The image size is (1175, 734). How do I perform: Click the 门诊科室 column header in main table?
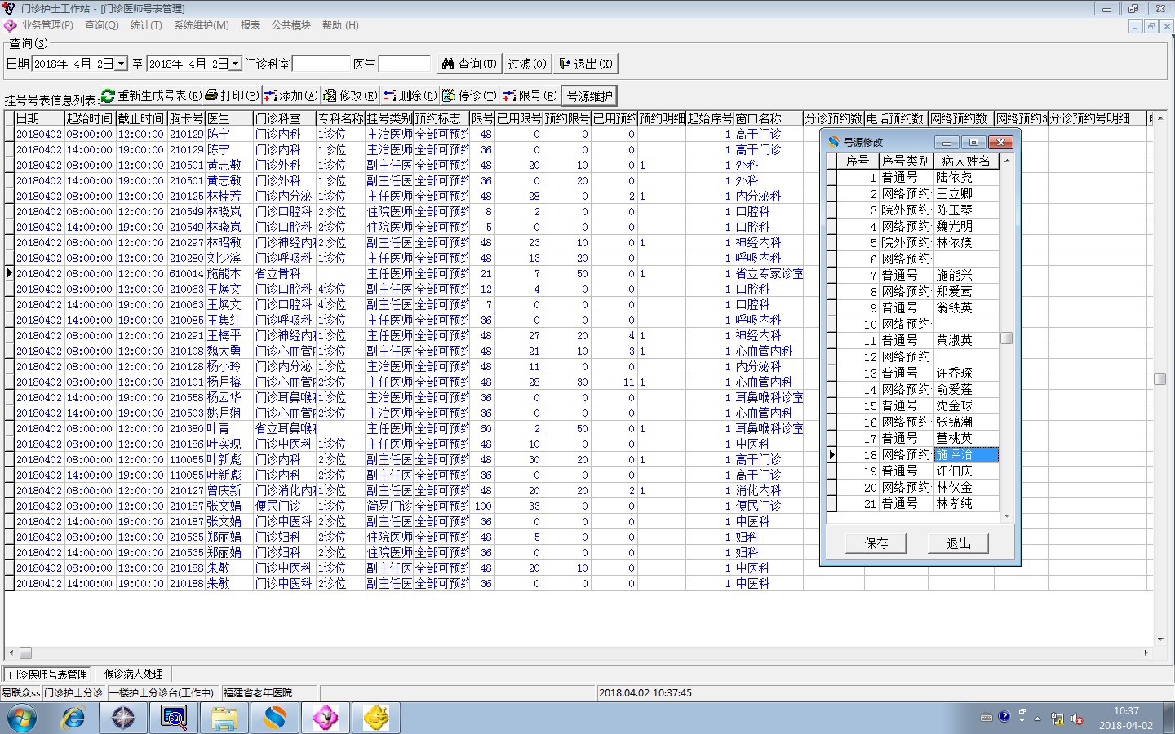(285, 118)
